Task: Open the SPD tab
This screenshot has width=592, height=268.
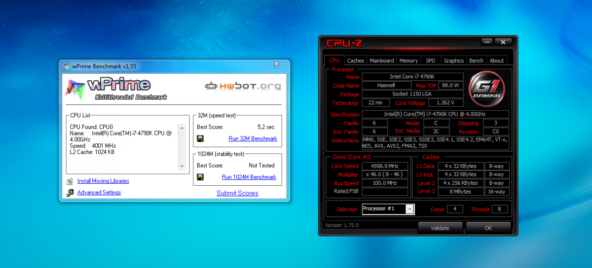Action: [431, 61]
